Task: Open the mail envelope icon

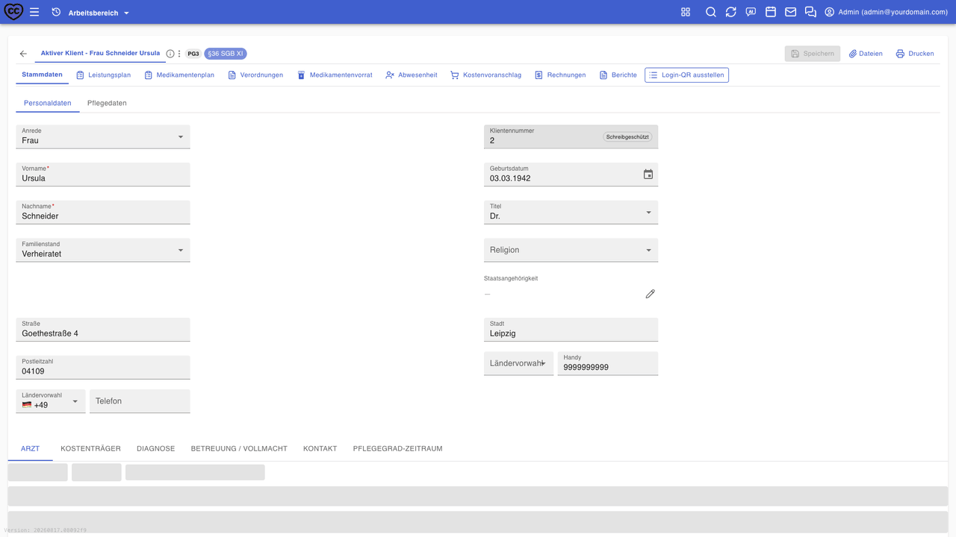Action: pos(790,12)
